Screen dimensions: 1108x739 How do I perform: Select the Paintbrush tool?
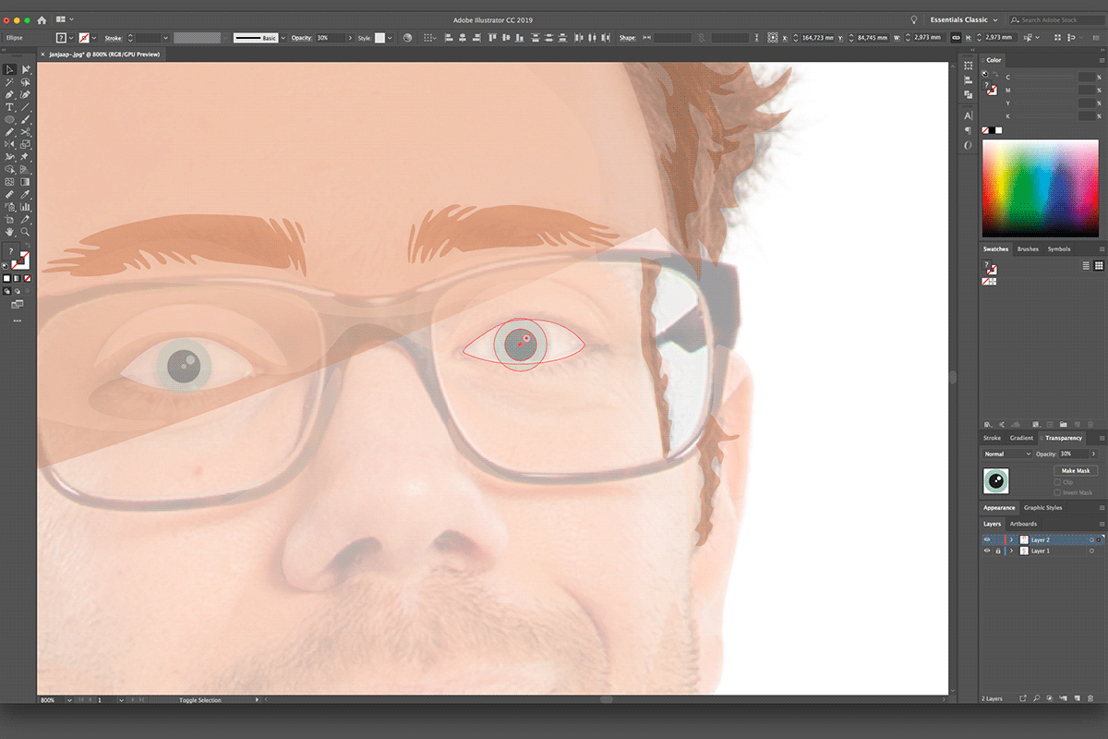26,120
